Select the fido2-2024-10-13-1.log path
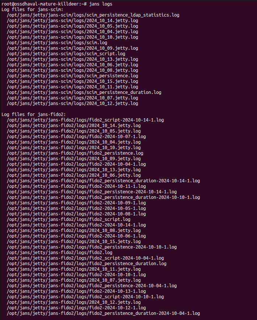Viewport: 257px width, 320px height. coord(76,291)
